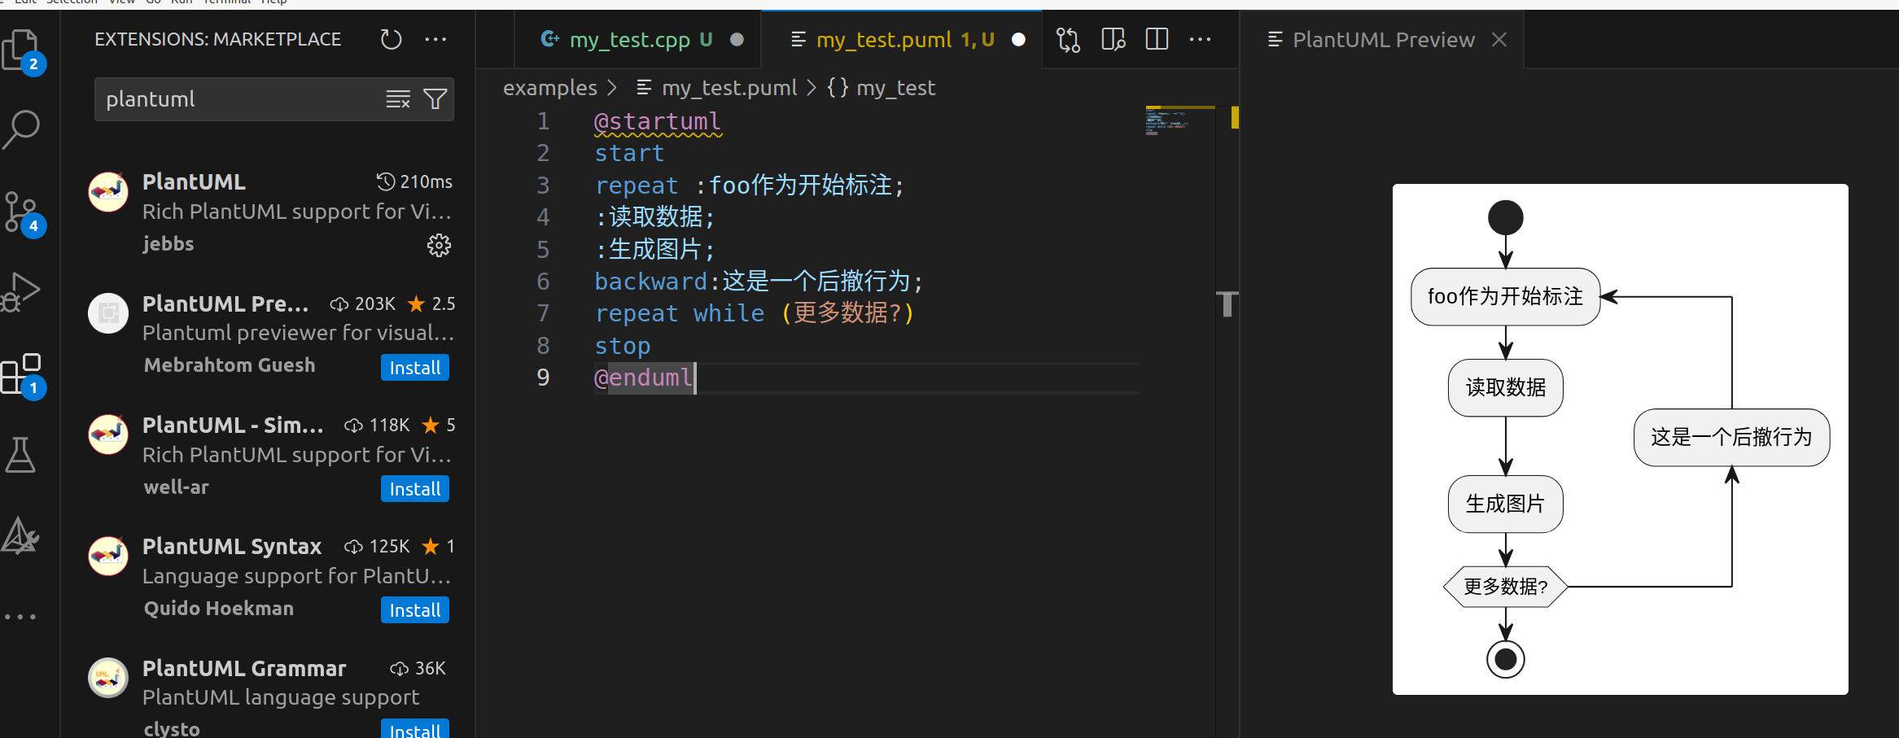Click PlantUML Previewer extension logo

point(108,313)
